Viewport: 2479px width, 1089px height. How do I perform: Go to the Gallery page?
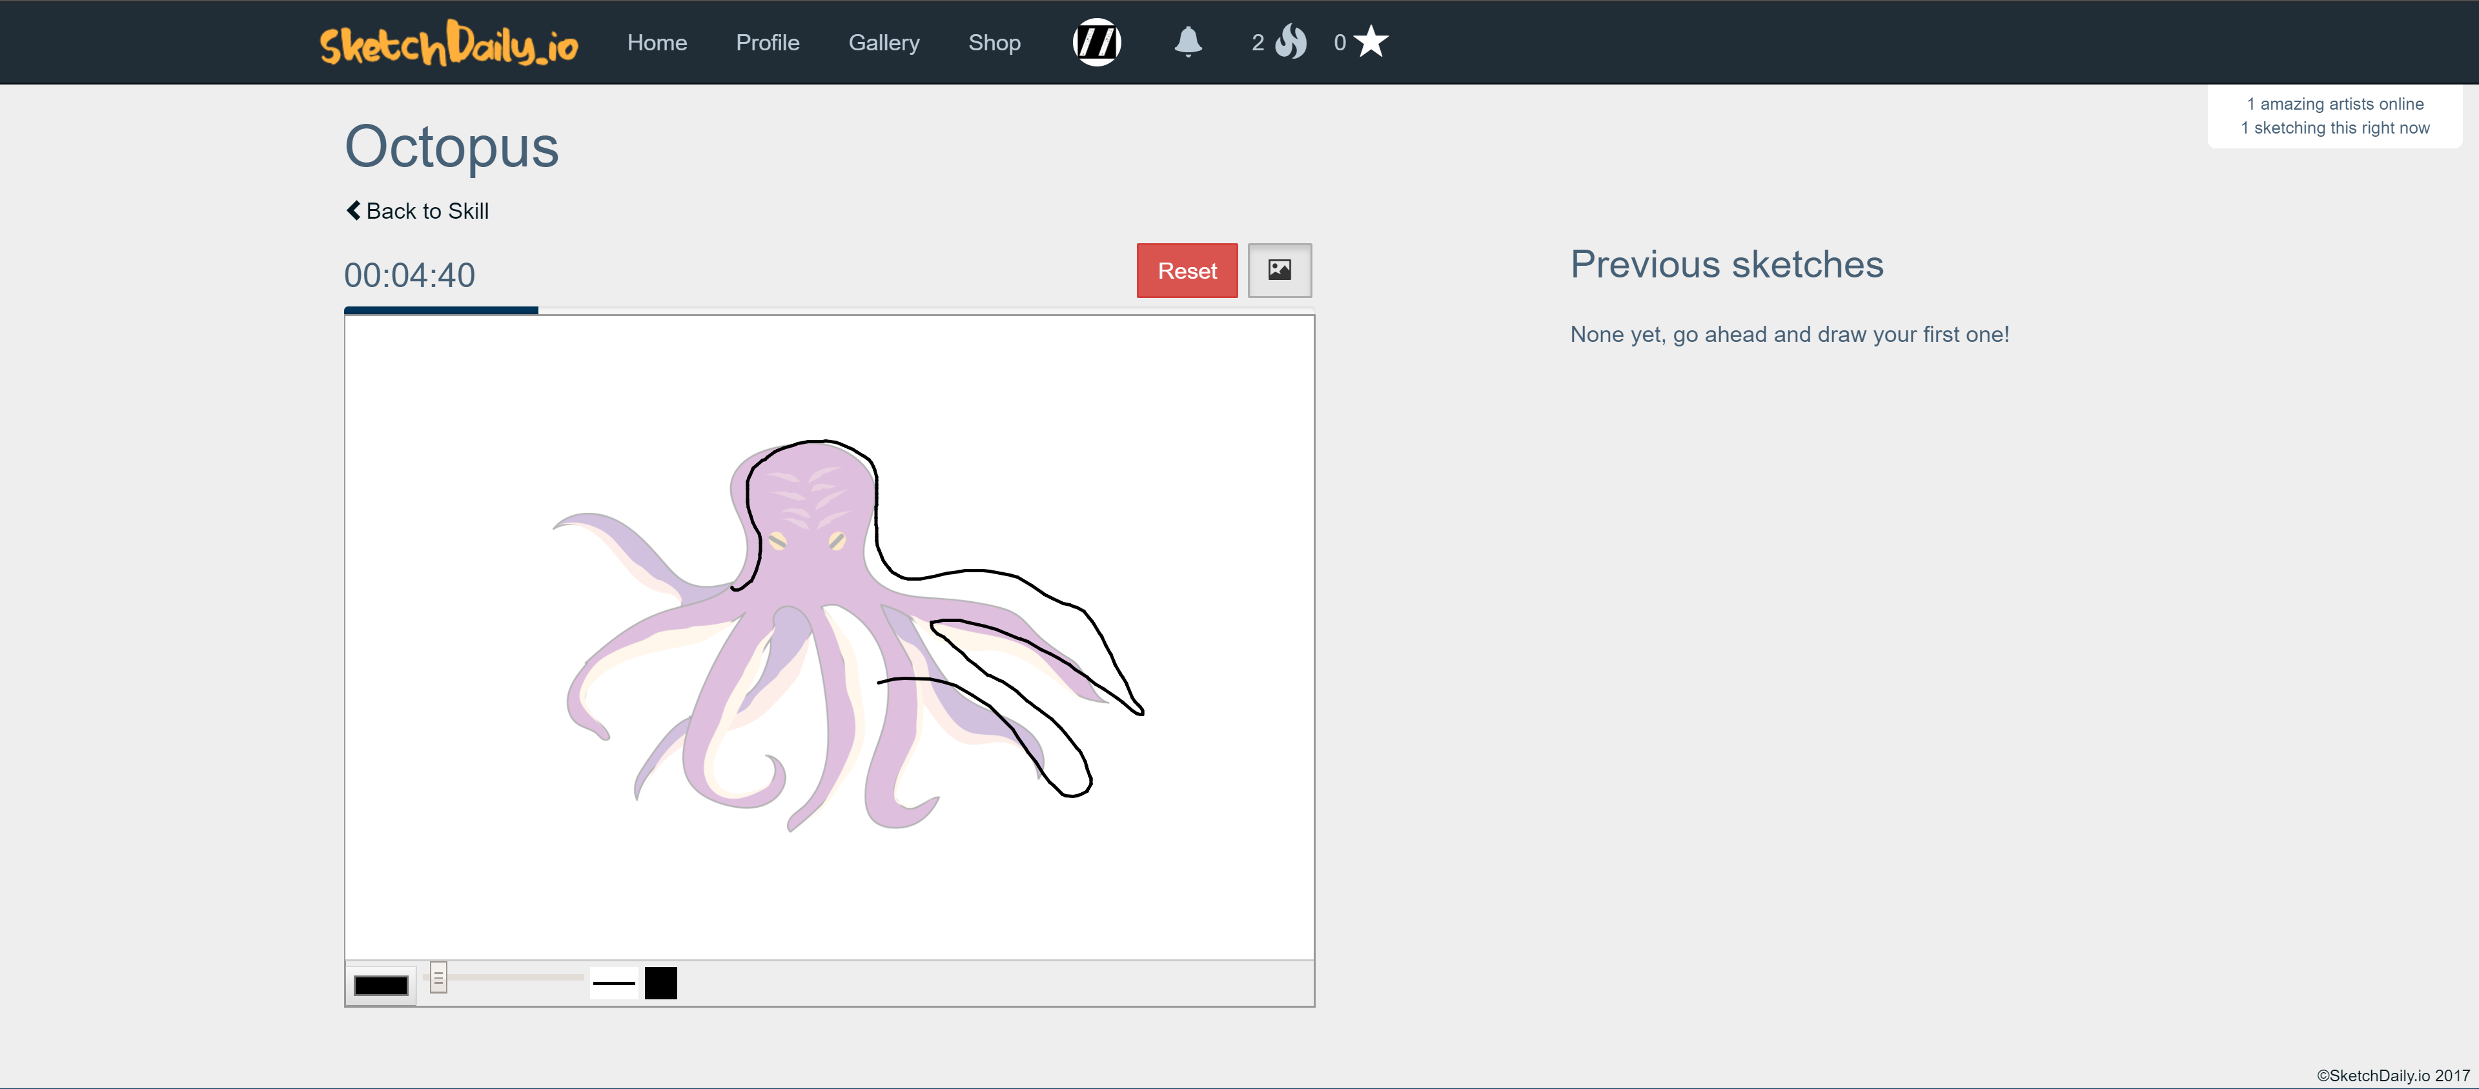pos(883,43)
